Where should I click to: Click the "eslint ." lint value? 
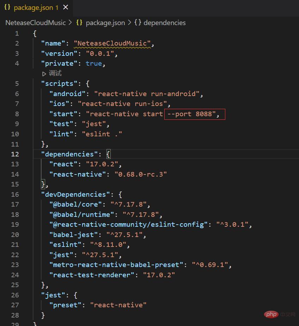pos(102,134)
